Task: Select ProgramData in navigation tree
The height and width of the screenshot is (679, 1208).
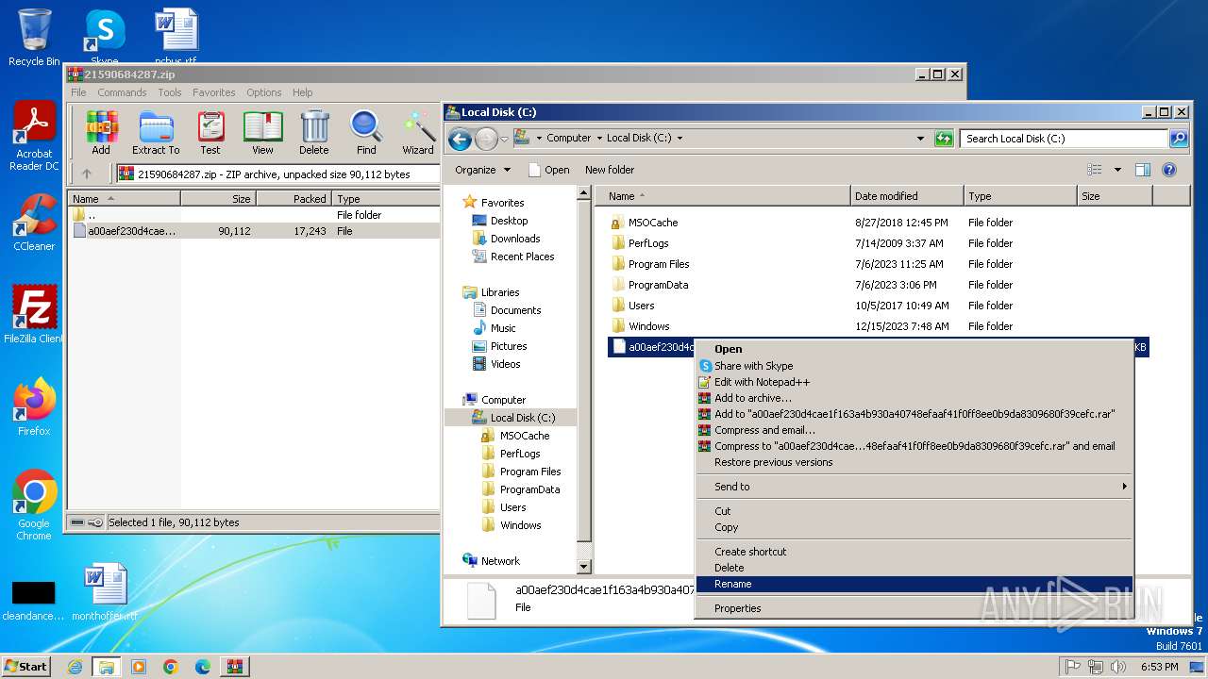Action: [x=529, y=489]
